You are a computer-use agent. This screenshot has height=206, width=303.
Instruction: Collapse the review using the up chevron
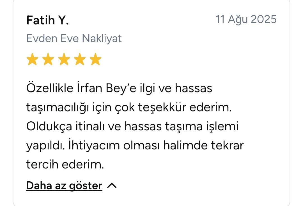112,186
